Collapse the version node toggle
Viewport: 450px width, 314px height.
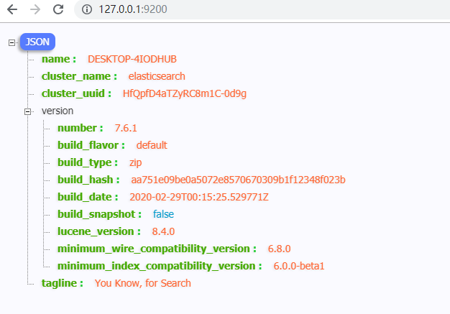27,111
